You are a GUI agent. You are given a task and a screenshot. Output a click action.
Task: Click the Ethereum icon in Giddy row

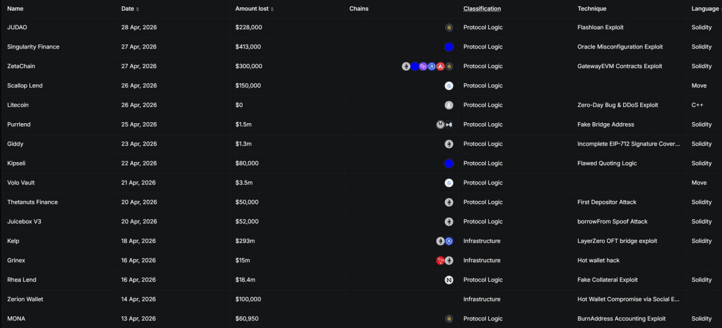pos(449,144)
